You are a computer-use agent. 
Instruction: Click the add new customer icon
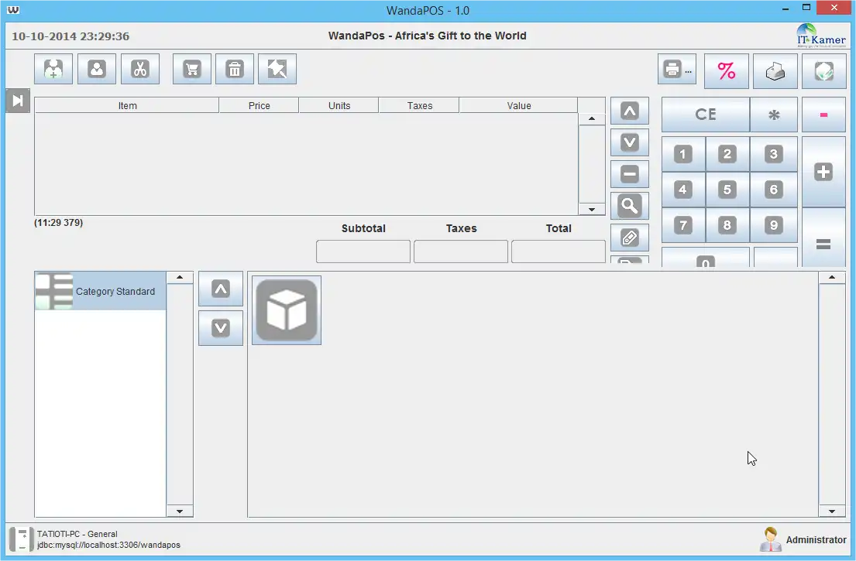click(53, 69)
